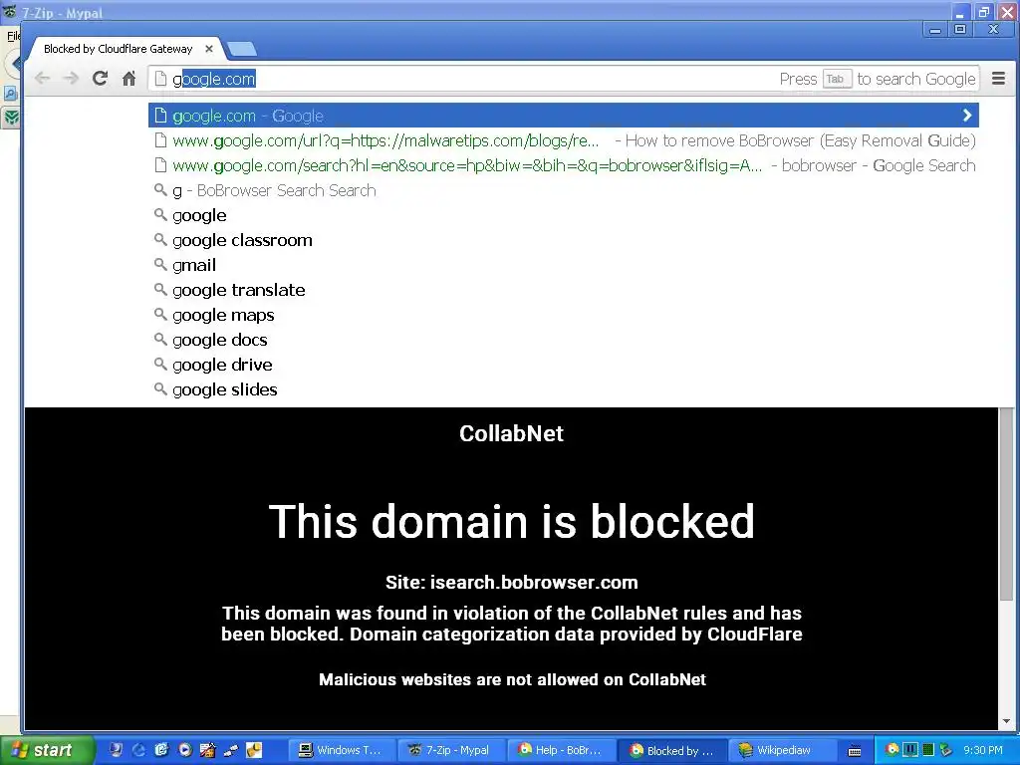Open the malwaretips BoBrowser removal guide suggestion
The image size is (1020, 765).
click(x=564, y=140)
